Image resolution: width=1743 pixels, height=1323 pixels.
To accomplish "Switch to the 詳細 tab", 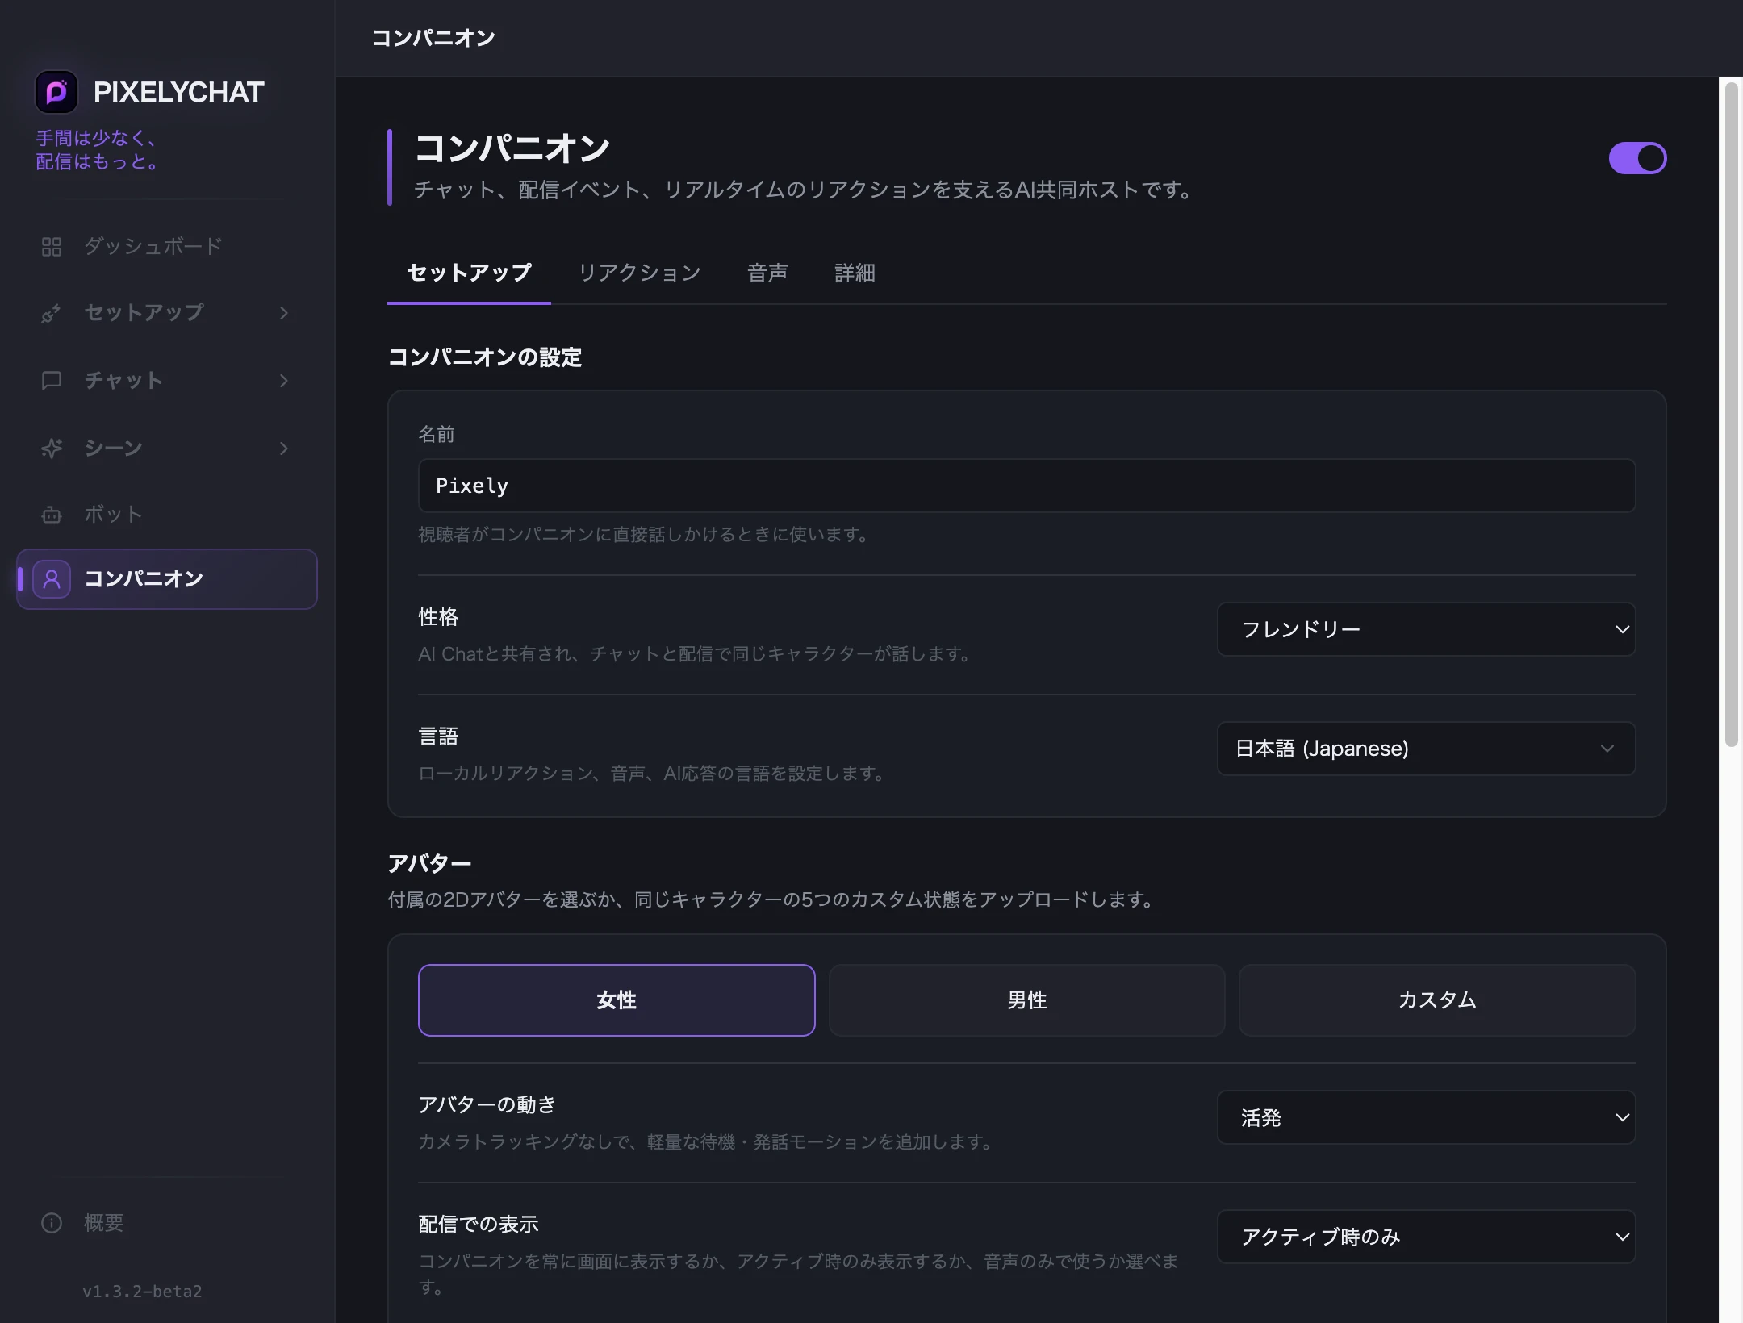I will pos(855,273).
